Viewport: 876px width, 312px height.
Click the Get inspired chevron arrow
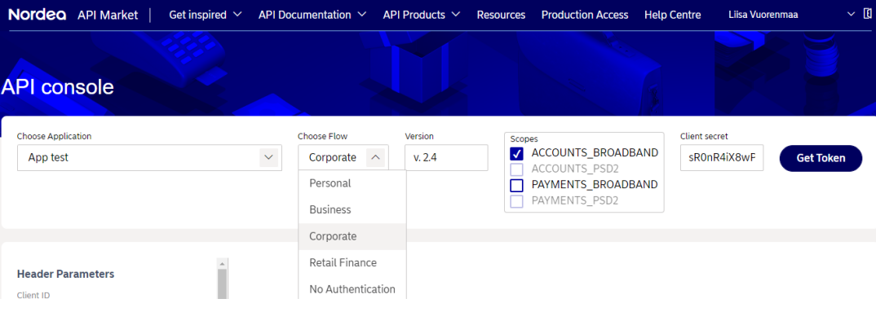(x=237, y=15)
